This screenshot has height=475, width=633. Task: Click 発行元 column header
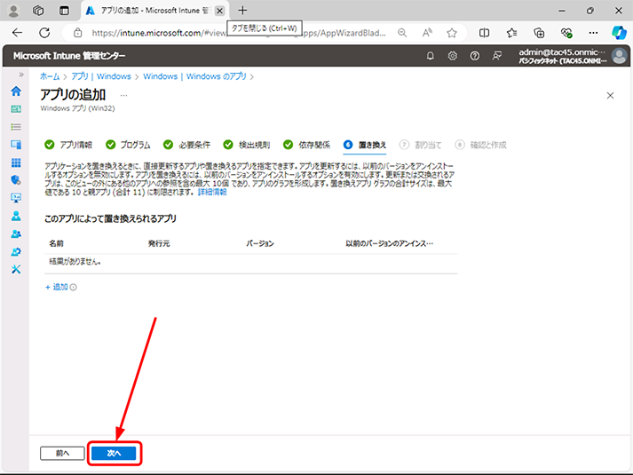159,243
